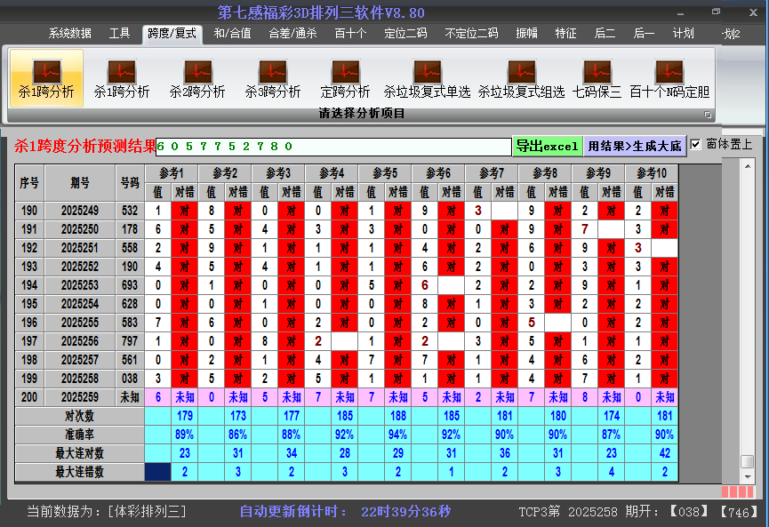
Task: Open the 百十个N码定胆 icon
Action: (x=669, y=78)
